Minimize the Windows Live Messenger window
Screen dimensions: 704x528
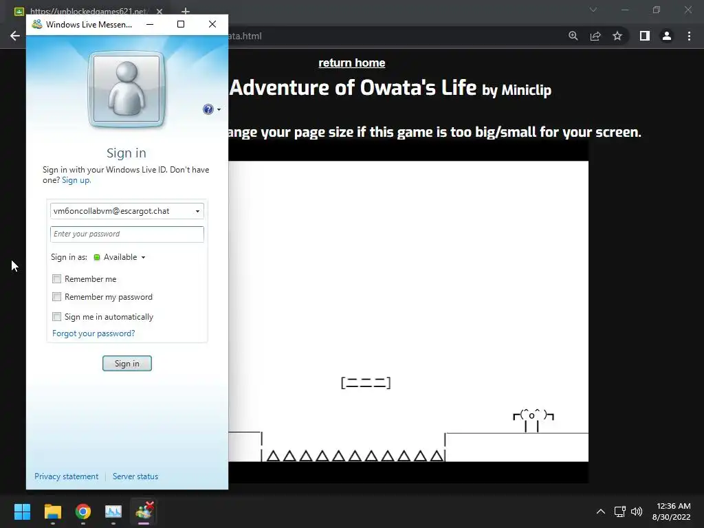click(150, 24)
